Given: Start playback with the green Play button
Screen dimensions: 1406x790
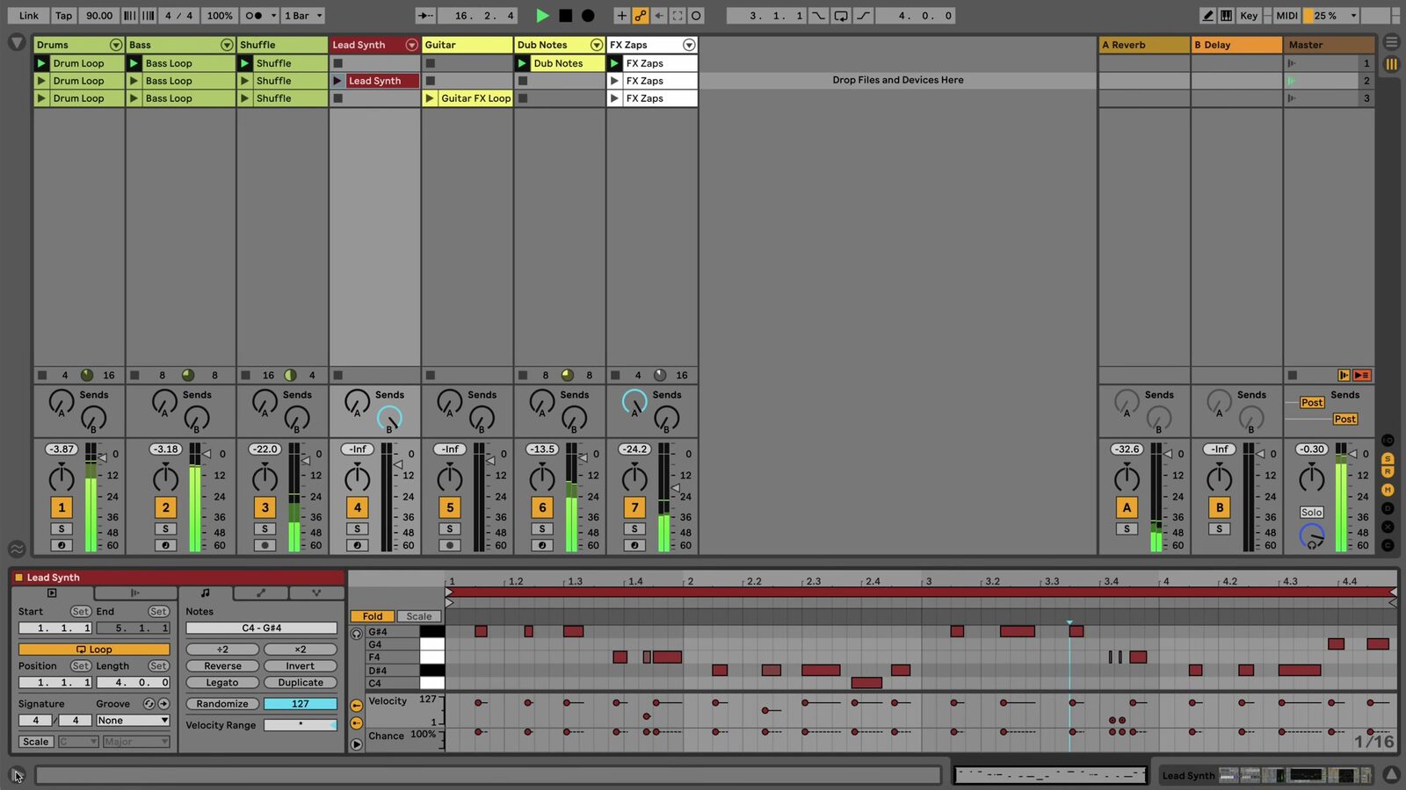Looking at the screenshot, I should (542, 15).
